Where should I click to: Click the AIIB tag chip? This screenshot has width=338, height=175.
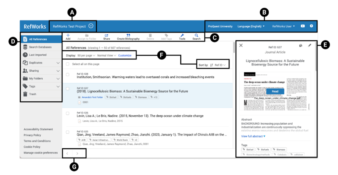click(82, 140)
